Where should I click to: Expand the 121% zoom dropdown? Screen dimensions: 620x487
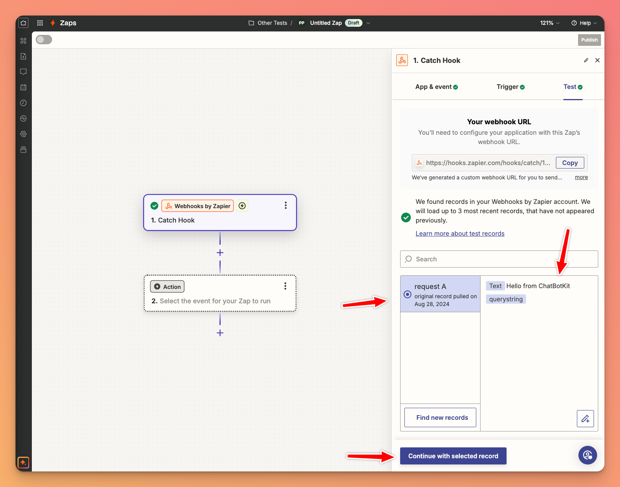pos(550,23)
